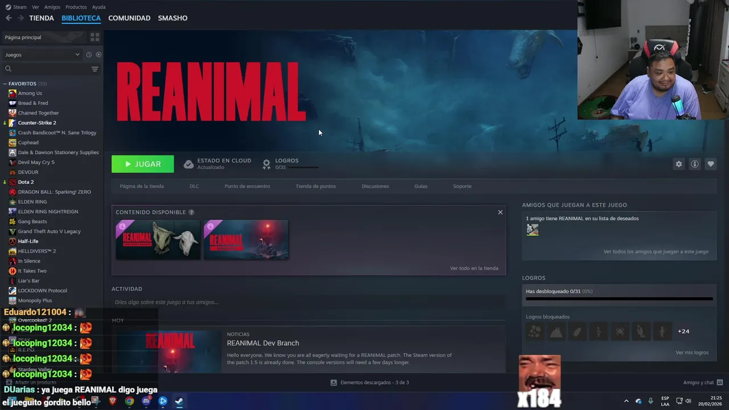Click the Steam taskbar icon

coord(179,401)
